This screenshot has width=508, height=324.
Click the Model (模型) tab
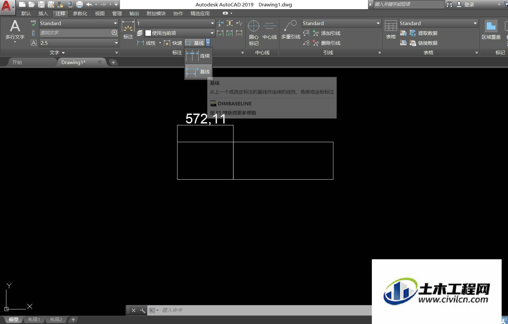click(13, 320)
